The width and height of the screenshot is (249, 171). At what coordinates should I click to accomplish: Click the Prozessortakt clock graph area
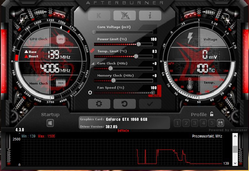click(122, 152)
